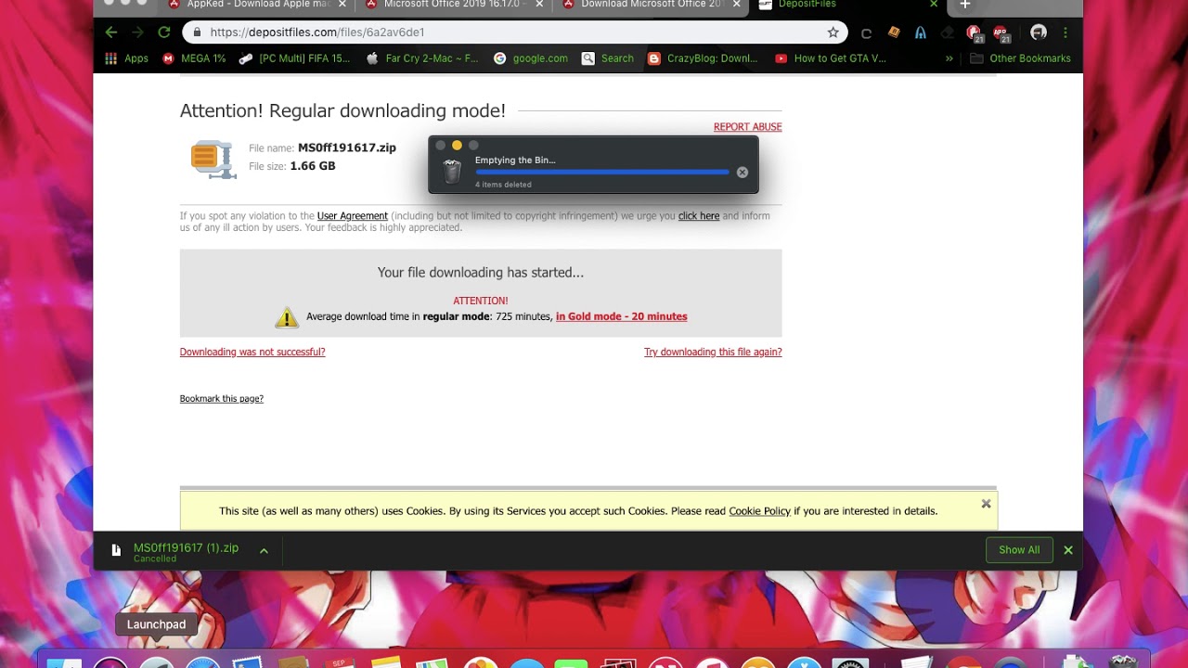The image size is (1188, 668).
Task: Go back using the browser back arrow
Action: tap(111, 32)
